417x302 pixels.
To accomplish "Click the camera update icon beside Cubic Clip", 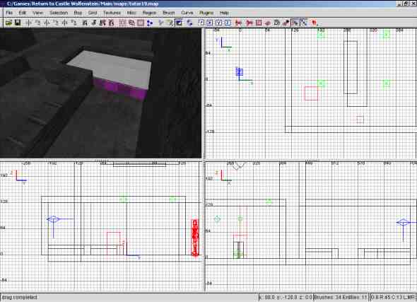I will pyautogui.click(x=189, y=23).
